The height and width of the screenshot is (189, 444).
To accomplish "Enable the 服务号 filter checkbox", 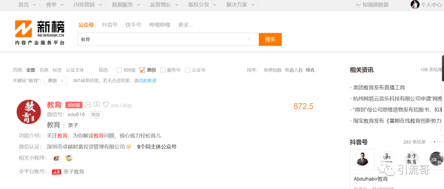I will [x=163, y=70].
